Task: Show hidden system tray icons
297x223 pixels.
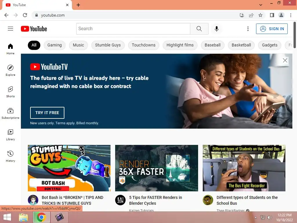Action: tap(256, 217)
